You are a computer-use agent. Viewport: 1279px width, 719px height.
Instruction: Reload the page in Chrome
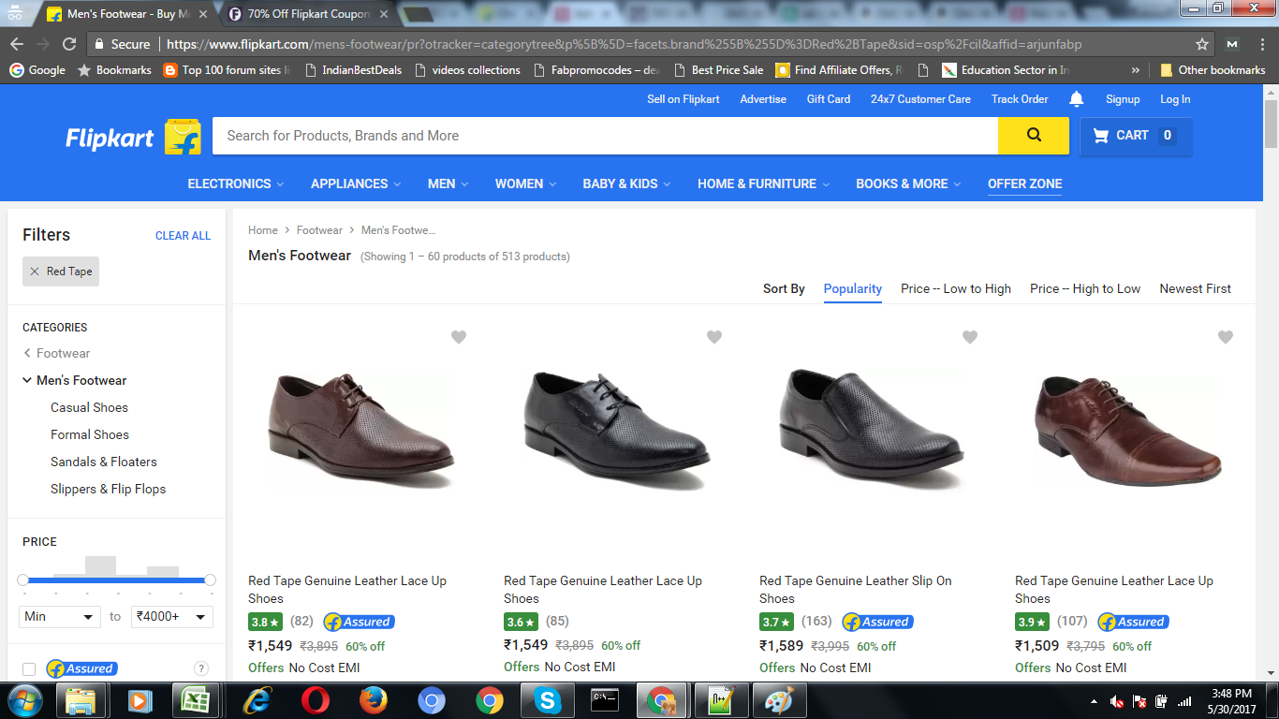point(69,44)
